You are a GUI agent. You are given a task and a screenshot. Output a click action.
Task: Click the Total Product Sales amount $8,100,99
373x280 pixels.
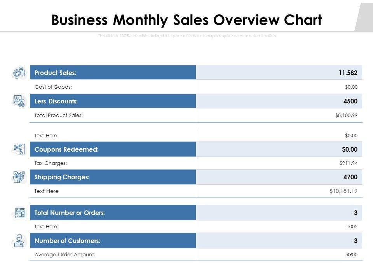346,115
